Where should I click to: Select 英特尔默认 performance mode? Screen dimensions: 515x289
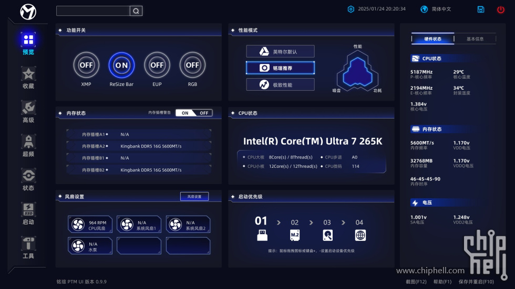click(x=280, y=51)
